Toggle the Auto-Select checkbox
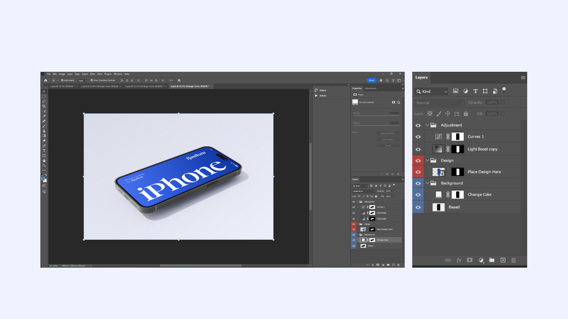The image size is (568, 319). tap(62, 80)
